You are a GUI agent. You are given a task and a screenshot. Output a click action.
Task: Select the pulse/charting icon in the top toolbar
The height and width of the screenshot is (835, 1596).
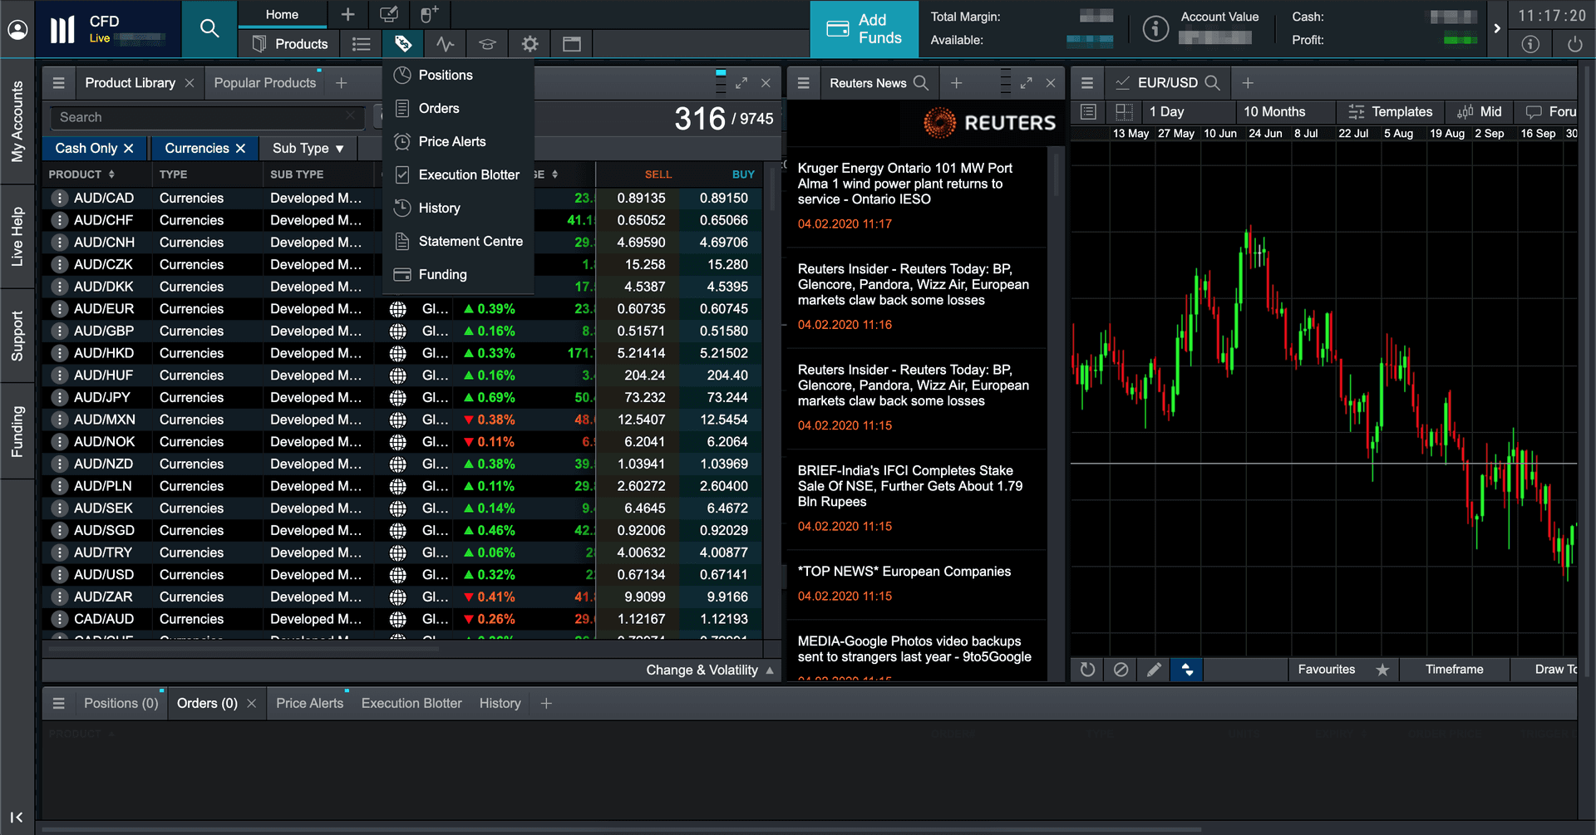(x=446, y=44)
